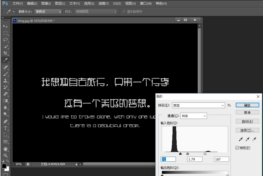Viewport: 263px width, 176px height.
Task: Enable the show sampling ring checkbox
Action: [x=124, y=12]
